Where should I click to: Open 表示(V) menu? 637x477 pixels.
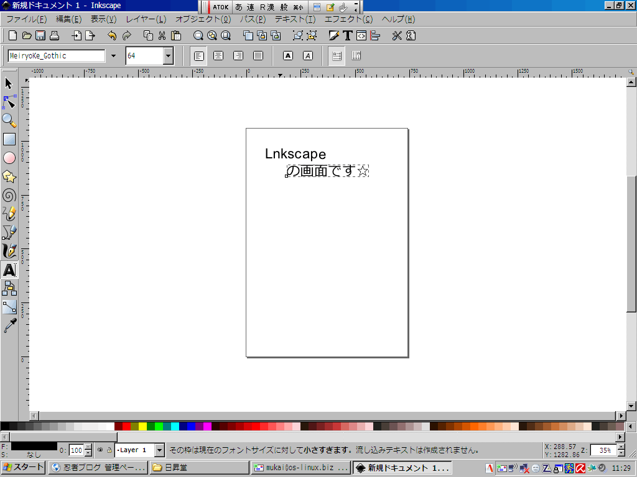click(x=103, y=19)
